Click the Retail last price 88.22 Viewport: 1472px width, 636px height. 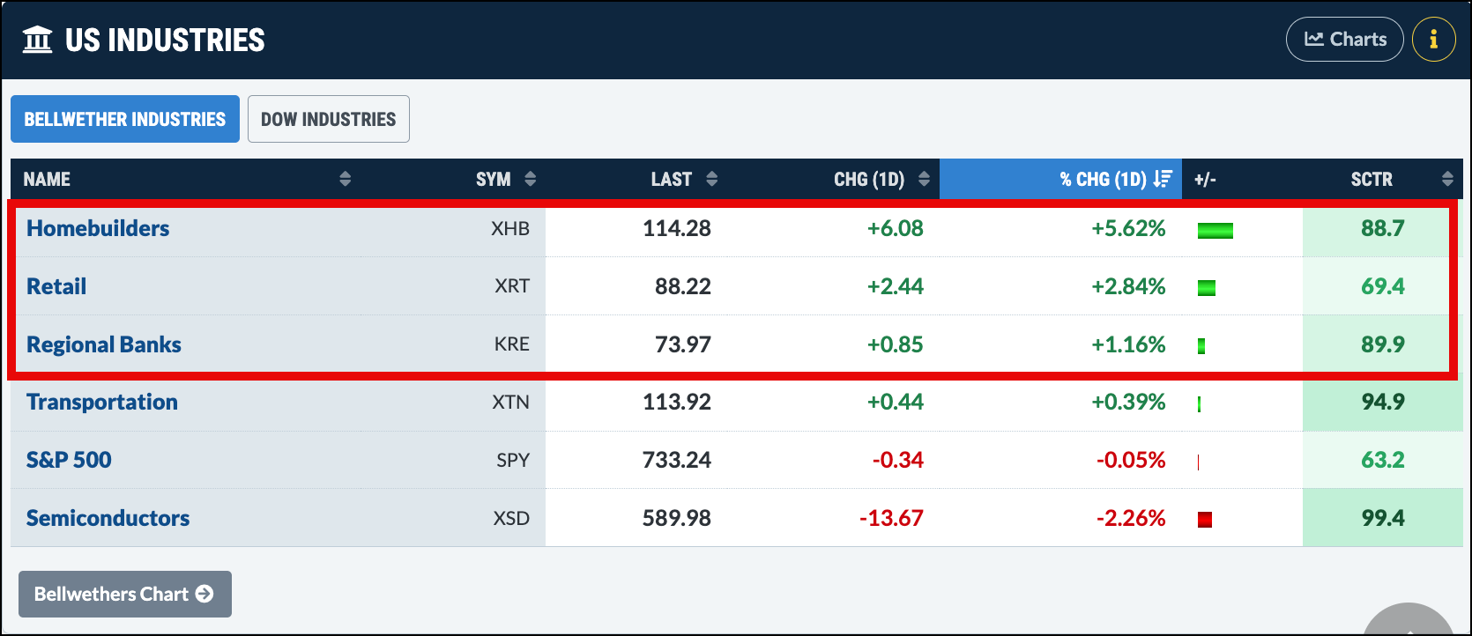click(683, 286)
